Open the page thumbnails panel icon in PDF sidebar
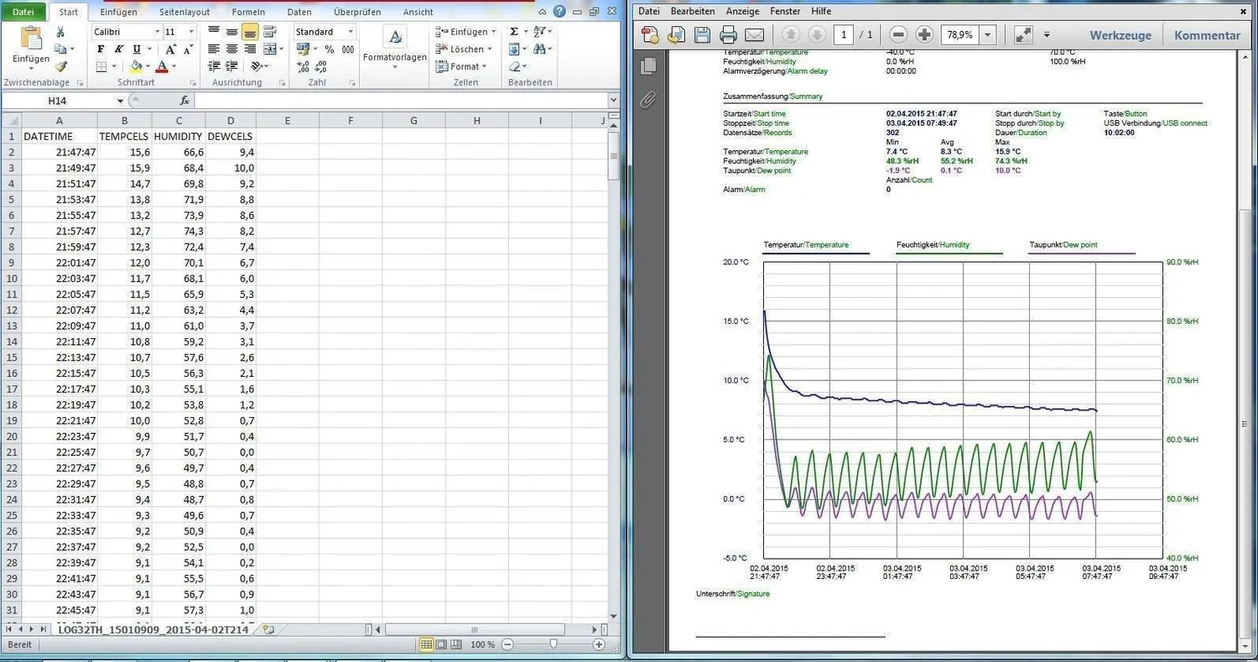The image size is (1258, 662). coord(647,66)
